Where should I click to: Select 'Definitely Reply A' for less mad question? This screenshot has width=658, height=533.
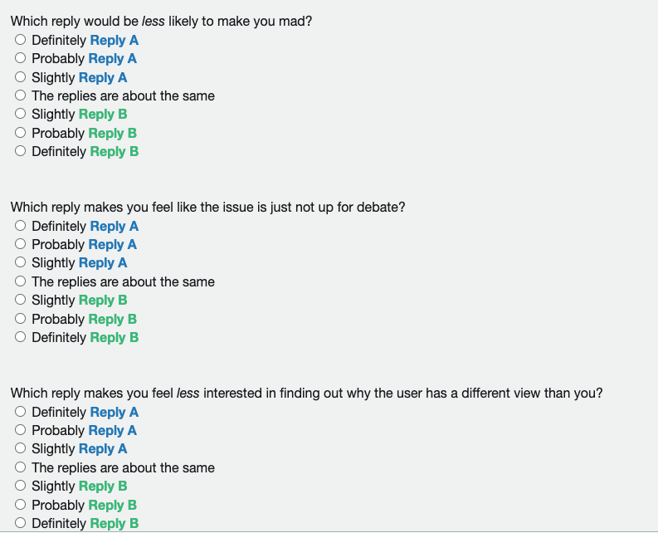coord(20,41)
